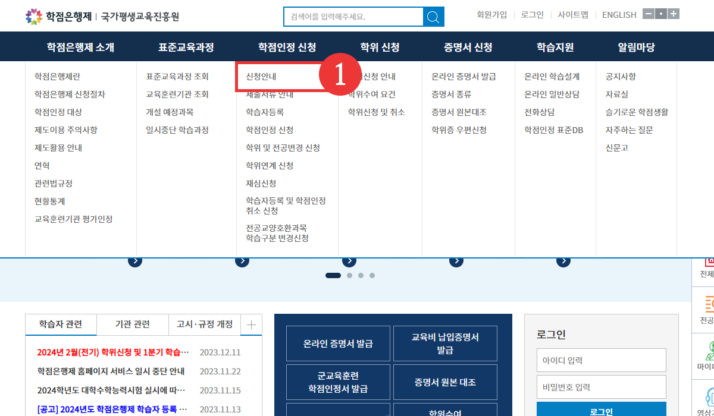Jump to the fourth carousel dot
Viewport: 714px width, 416px height.
pos(372,275)
